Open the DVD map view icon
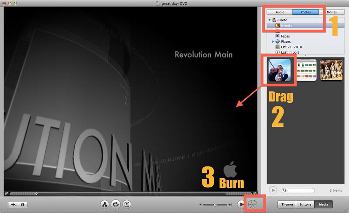349x213 pixels. (x=105, y=204)
